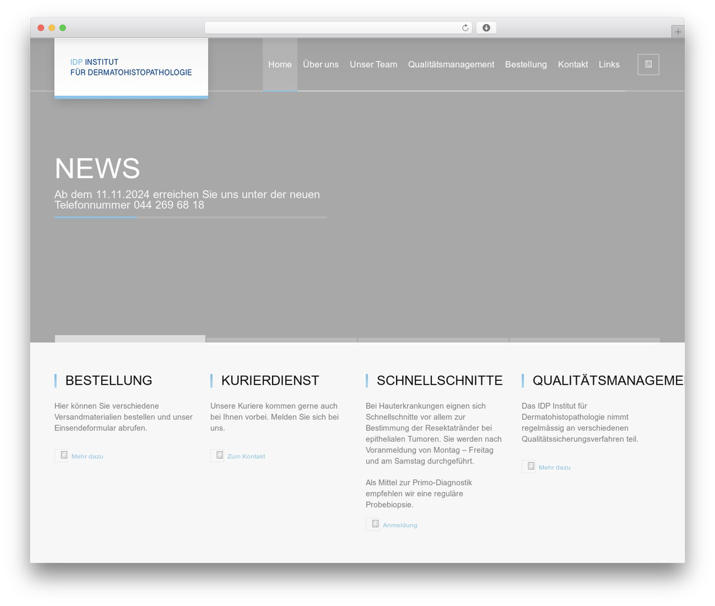Image resolution: width=715 pixels, height=606 pixels.
Task: Click the browser download arrow icon
Action: click(x=486, y=28)
